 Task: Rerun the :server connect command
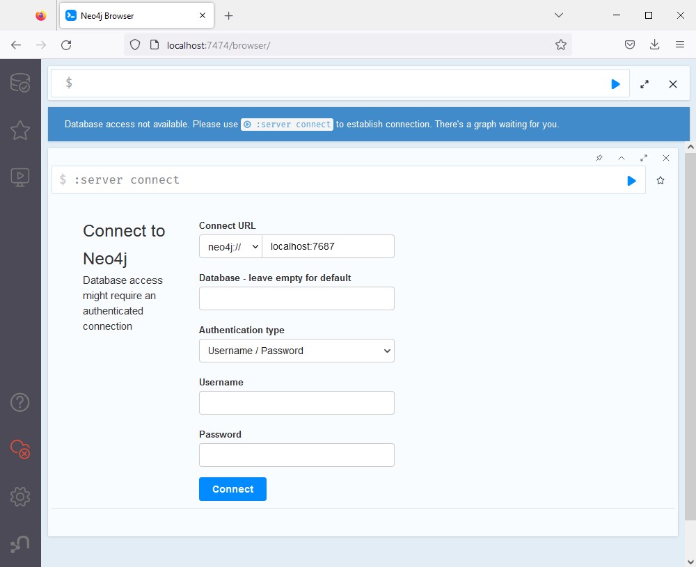click(631, 181)
